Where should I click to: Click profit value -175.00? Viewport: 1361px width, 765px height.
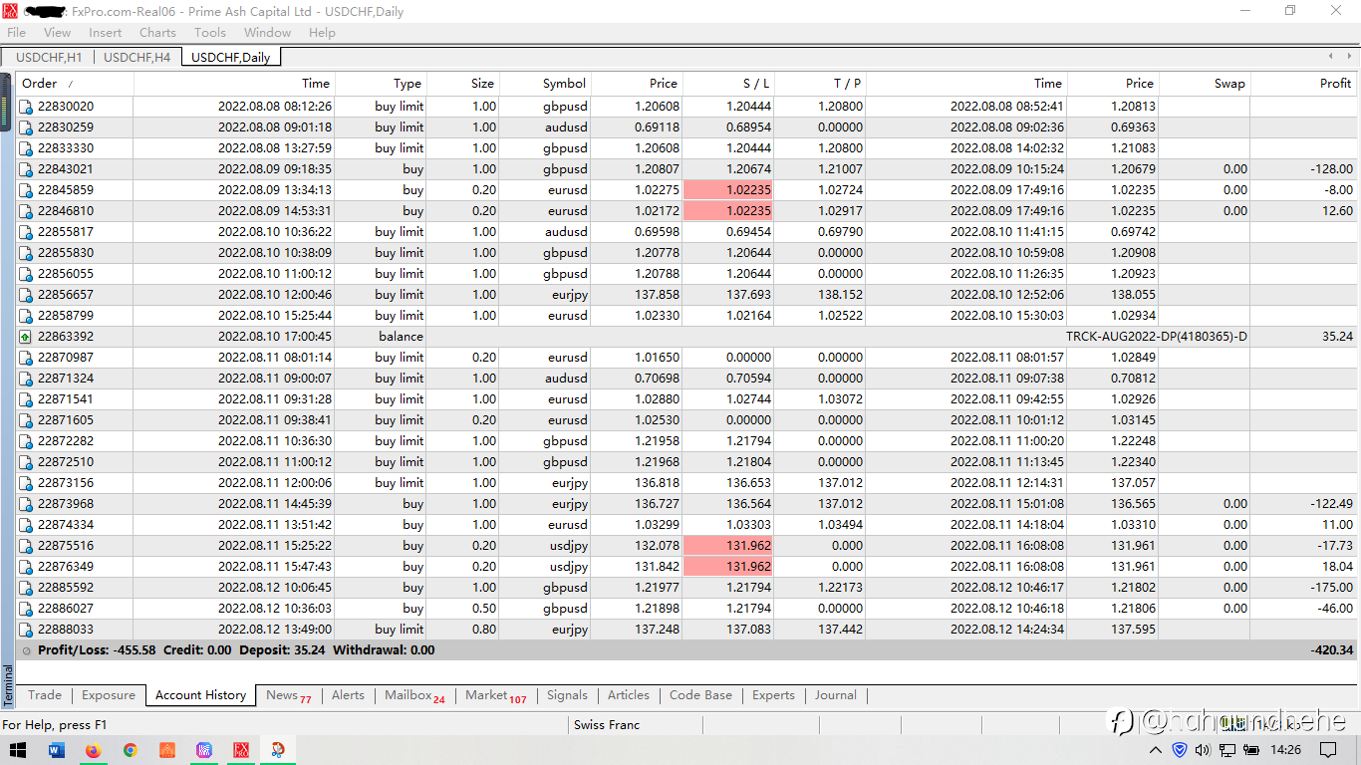click(x=1331, y=588)
